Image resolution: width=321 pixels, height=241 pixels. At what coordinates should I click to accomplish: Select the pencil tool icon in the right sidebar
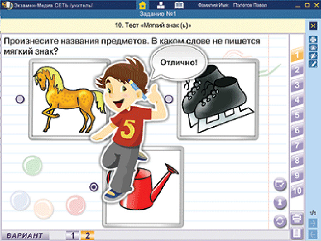point(313,56)
